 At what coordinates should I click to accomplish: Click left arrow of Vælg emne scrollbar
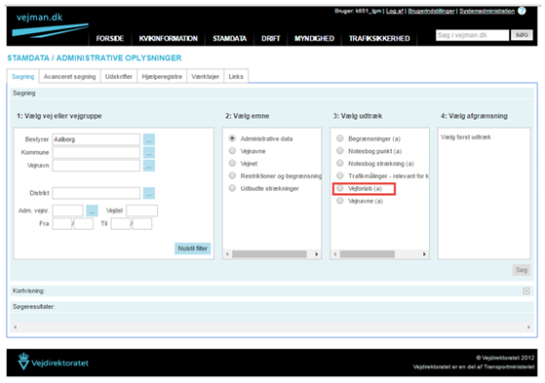click(x=228, y=254)
